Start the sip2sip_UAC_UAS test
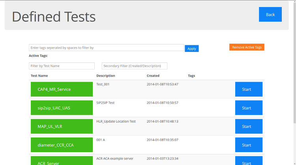The width and height of the screenshot is (296, 165). [x=249, y=108]
